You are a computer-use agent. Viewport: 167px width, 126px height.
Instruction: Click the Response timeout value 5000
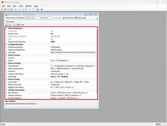pyautogui.click(x=53, y=42)
